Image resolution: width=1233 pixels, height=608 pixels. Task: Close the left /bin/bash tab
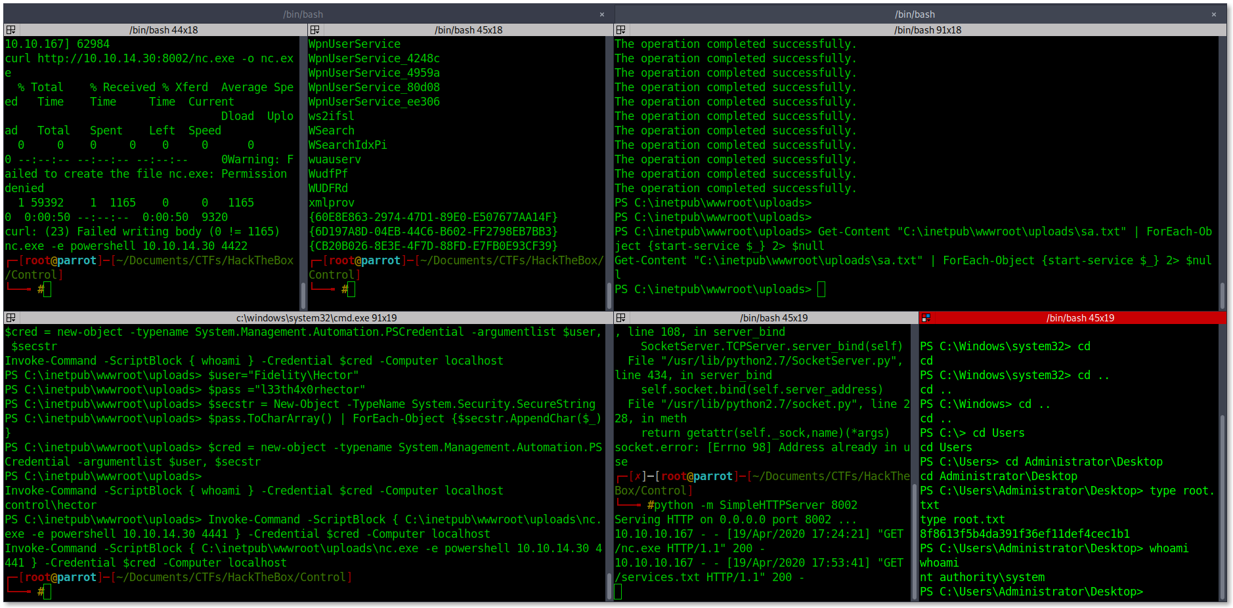(602, 14)
